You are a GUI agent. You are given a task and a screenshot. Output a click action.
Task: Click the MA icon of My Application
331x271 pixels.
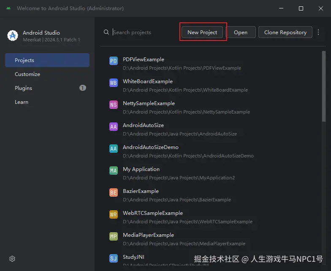pyautogui.click(x=113, y=171)
